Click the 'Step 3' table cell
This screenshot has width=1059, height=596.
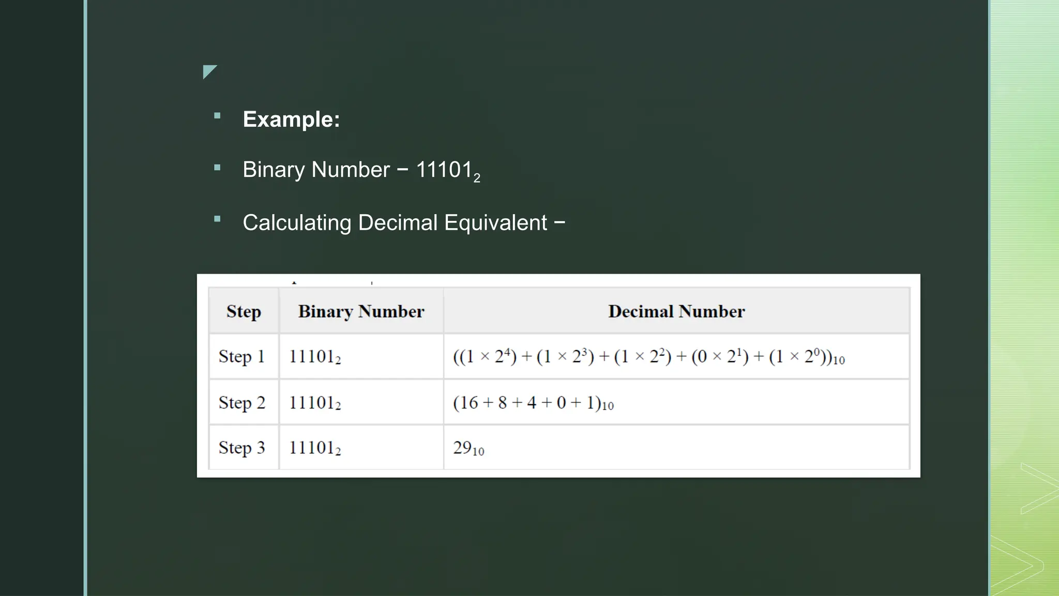click(244, 448)
